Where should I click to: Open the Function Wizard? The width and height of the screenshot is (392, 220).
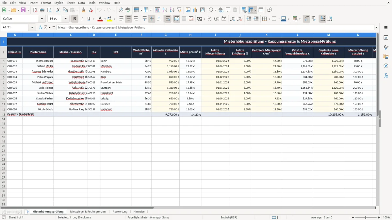point(41,27)
